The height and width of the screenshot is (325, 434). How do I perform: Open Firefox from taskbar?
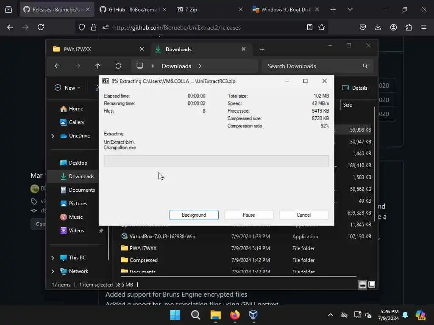click(x=235, y=315)
